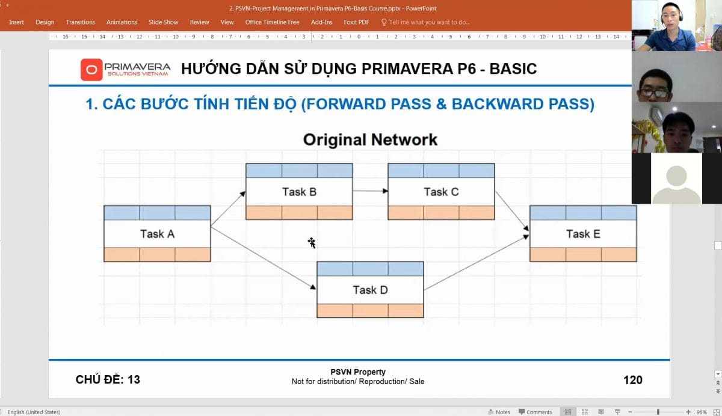The height and width of the screenshot is (416, 722).
Task: Adjust the zoom slider handle
Action: click(658, 412)
